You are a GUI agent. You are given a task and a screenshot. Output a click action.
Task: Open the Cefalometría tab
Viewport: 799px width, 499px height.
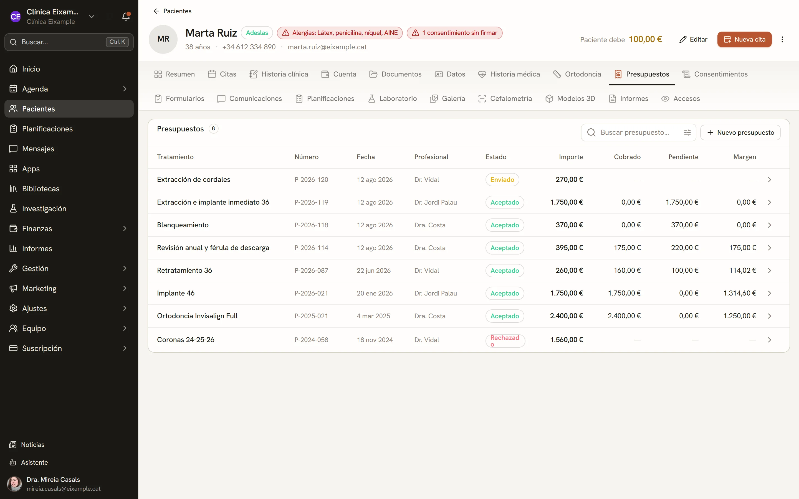[x=505, y=99]
